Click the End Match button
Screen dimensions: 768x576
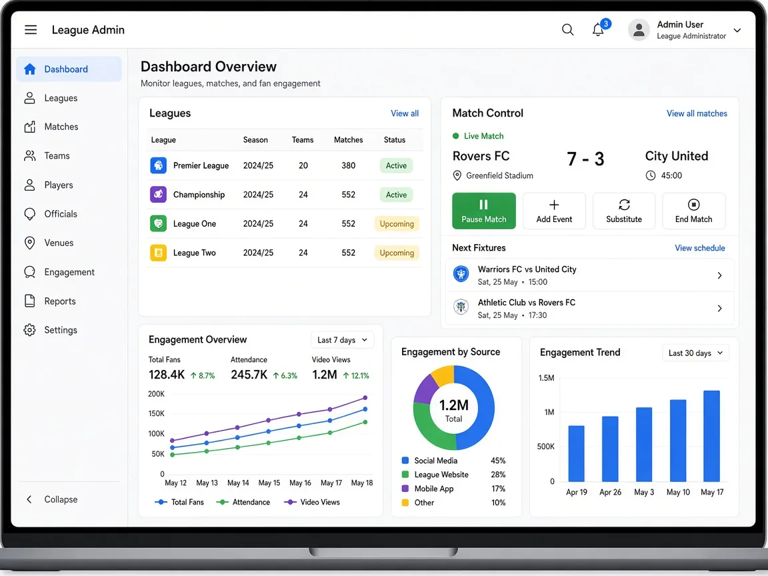point(693,211)
